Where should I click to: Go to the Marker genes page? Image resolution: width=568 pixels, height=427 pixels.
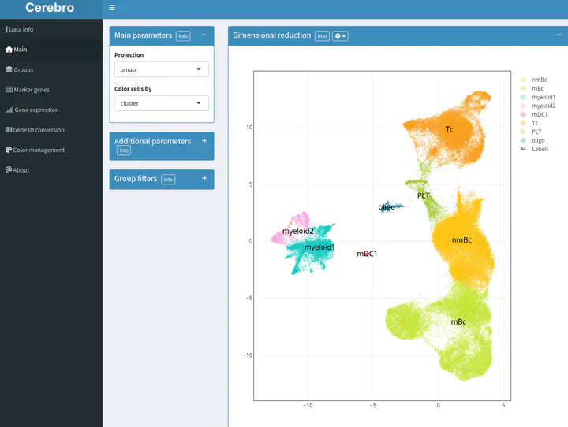[x=32, y=90]
